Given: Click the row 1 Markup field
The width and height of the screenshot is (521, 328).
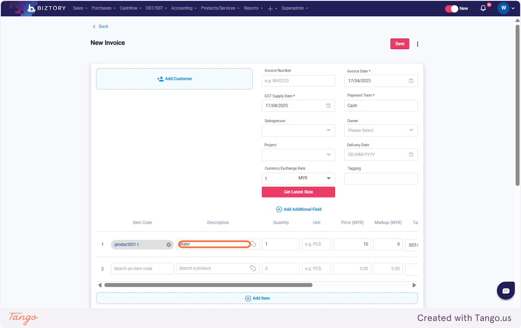Looking at the screenshot, I should (388, 244).
